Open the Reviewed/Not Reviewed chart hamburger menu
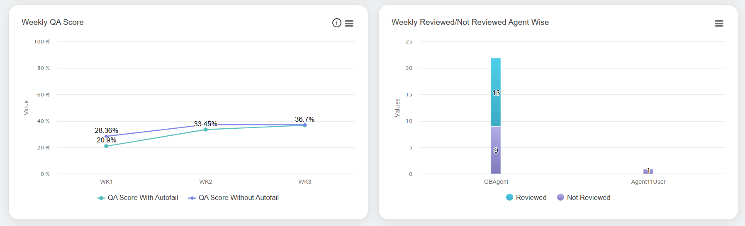Image resolution: width=745 pixels, height=226 pixels. [x=719, y=24]
